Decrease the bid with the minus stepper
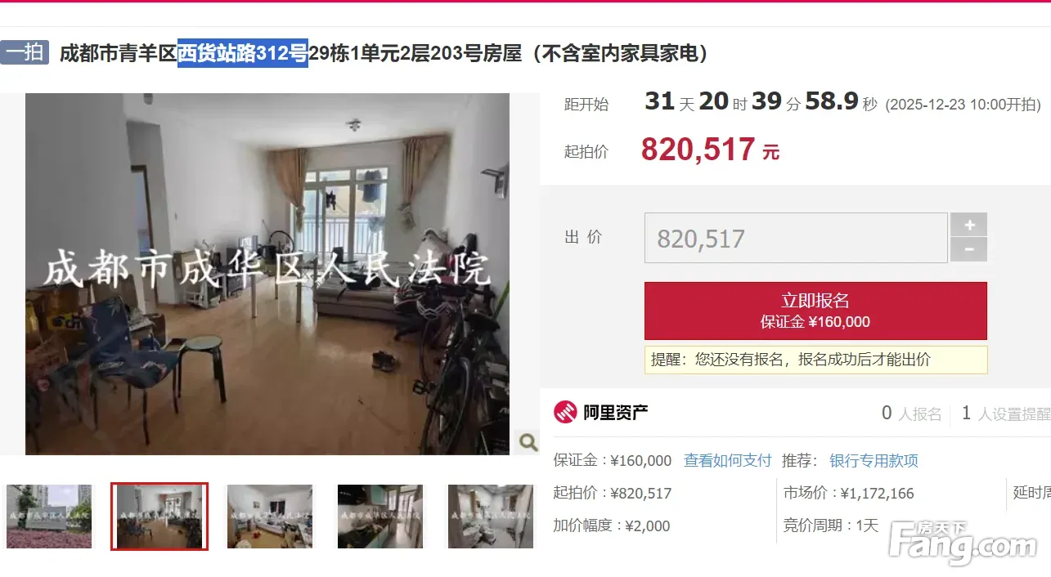 click(968, 250)
